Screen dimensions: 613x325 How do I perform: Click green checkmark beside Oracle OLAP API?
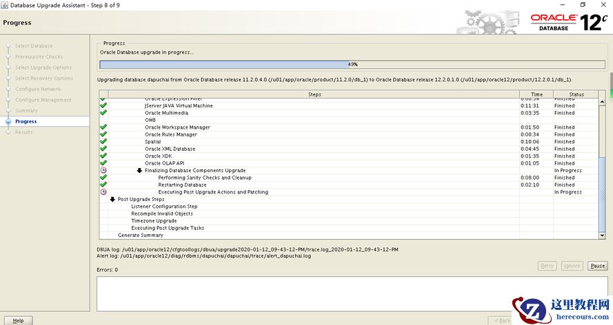click(103, 163)
